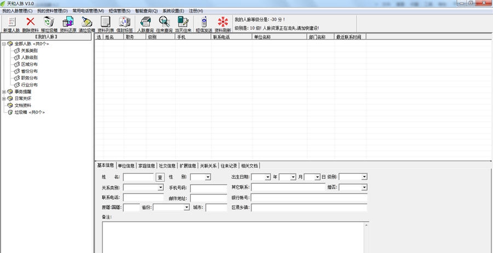Click the 新增人脉 toolbar icon
The height and width of the screenshot is (253, 493).
click(x=11, y=22)
